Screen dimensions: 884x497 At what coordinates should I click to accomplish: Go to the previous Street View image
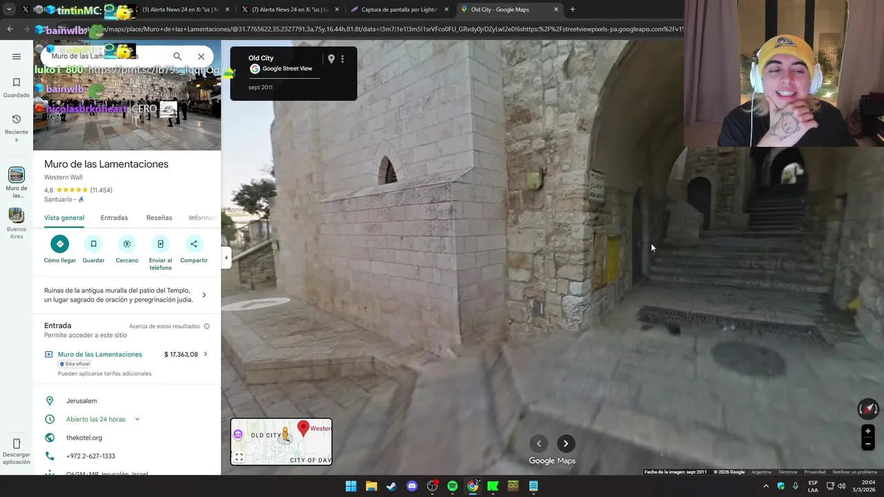(539, 444)
